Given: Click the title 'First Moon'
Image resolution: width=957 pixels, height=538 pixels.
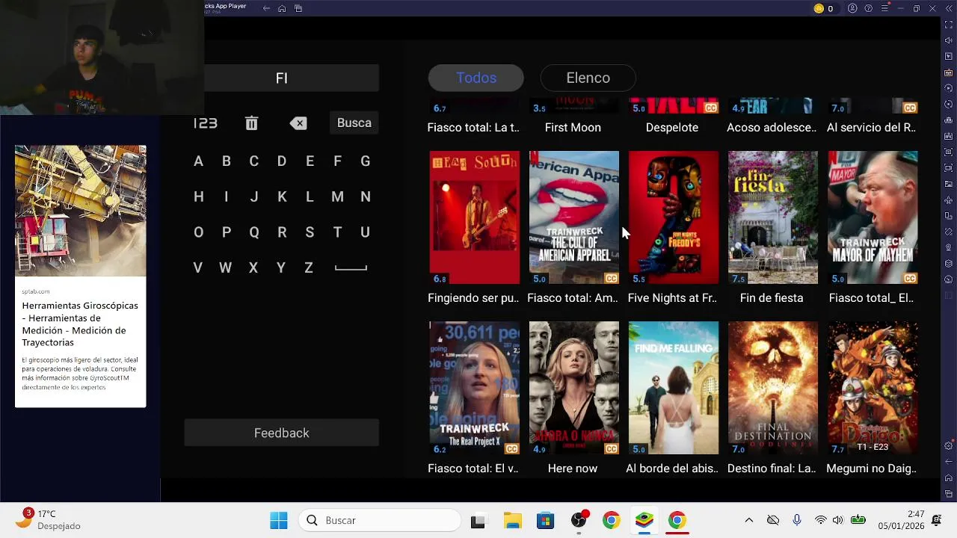Looking at the screenshot, I should click(x=573, y=128).
